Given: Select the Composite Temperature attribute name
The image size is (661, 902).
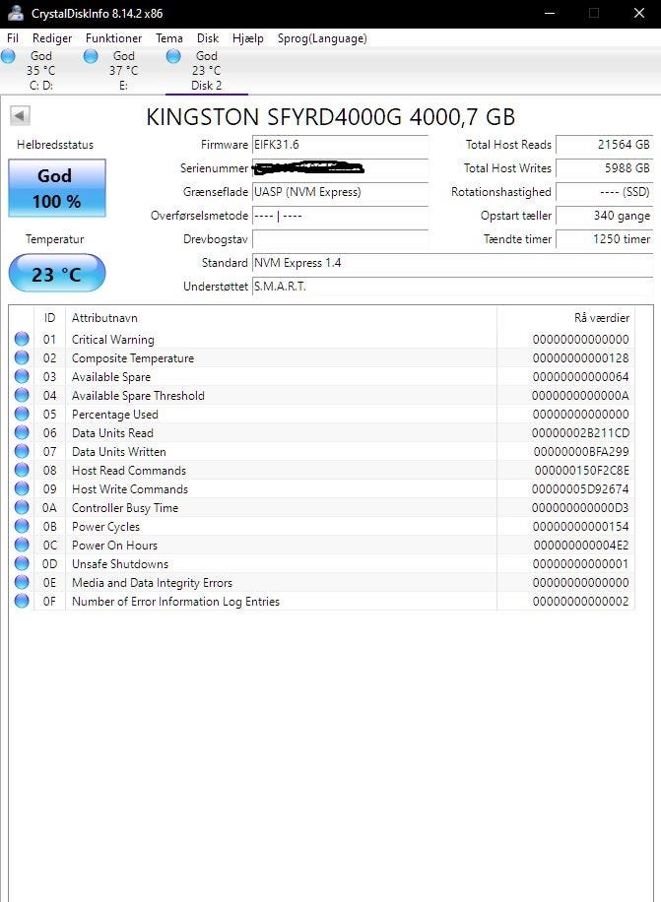Looking at the screenshot, I should point(133,357).
